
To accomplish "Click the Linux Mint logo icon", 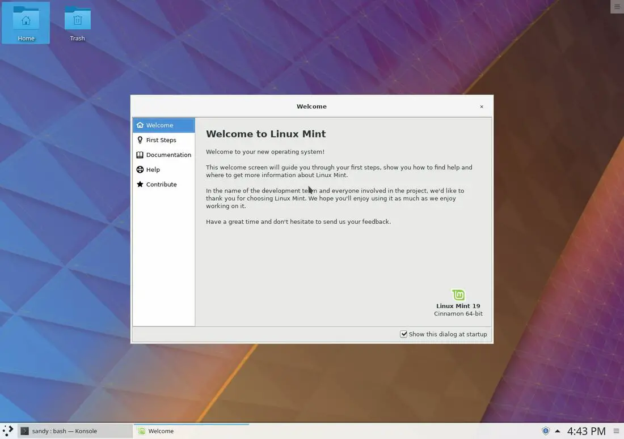I will tap(458, 295).
